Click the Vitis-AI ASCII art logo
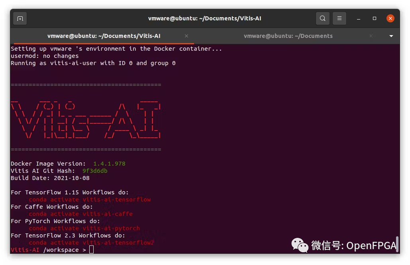410x265 pixels. pyautogui.click(x=86, y=117)
